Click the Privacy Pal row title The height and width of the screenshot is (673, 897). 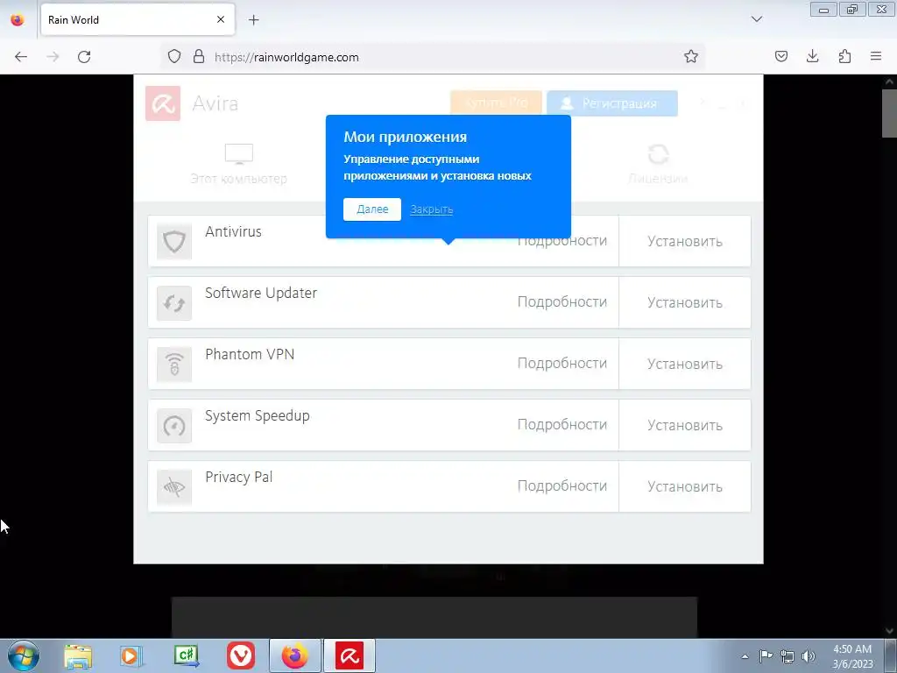pos(238,478)
